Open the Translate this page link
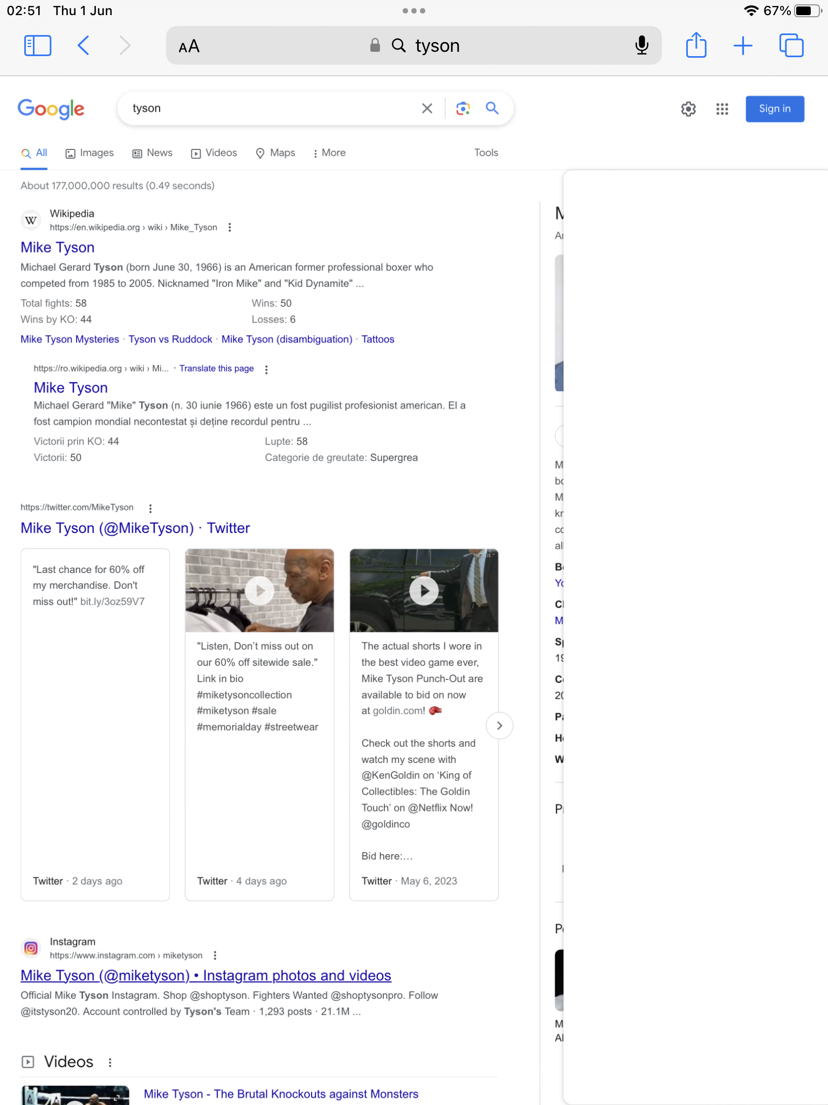828x1105 pixels. coord(216,369)
